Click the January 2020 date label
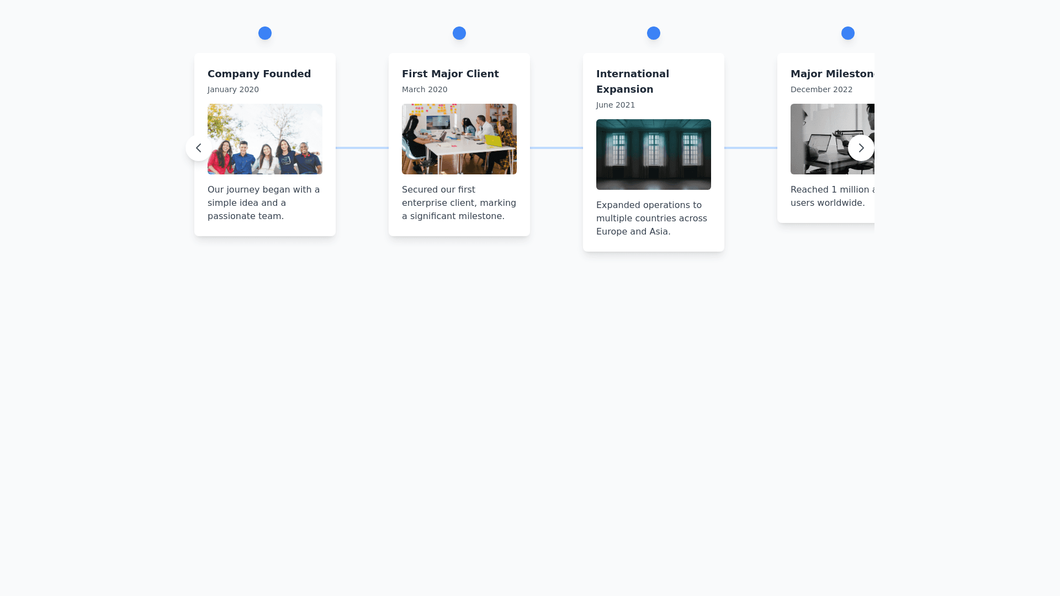This screenshot has width=1060, height=596. tap(233, 89)
